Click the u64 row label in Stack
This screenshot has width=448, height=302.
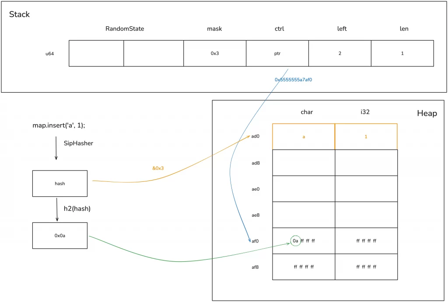pos(50,54)
